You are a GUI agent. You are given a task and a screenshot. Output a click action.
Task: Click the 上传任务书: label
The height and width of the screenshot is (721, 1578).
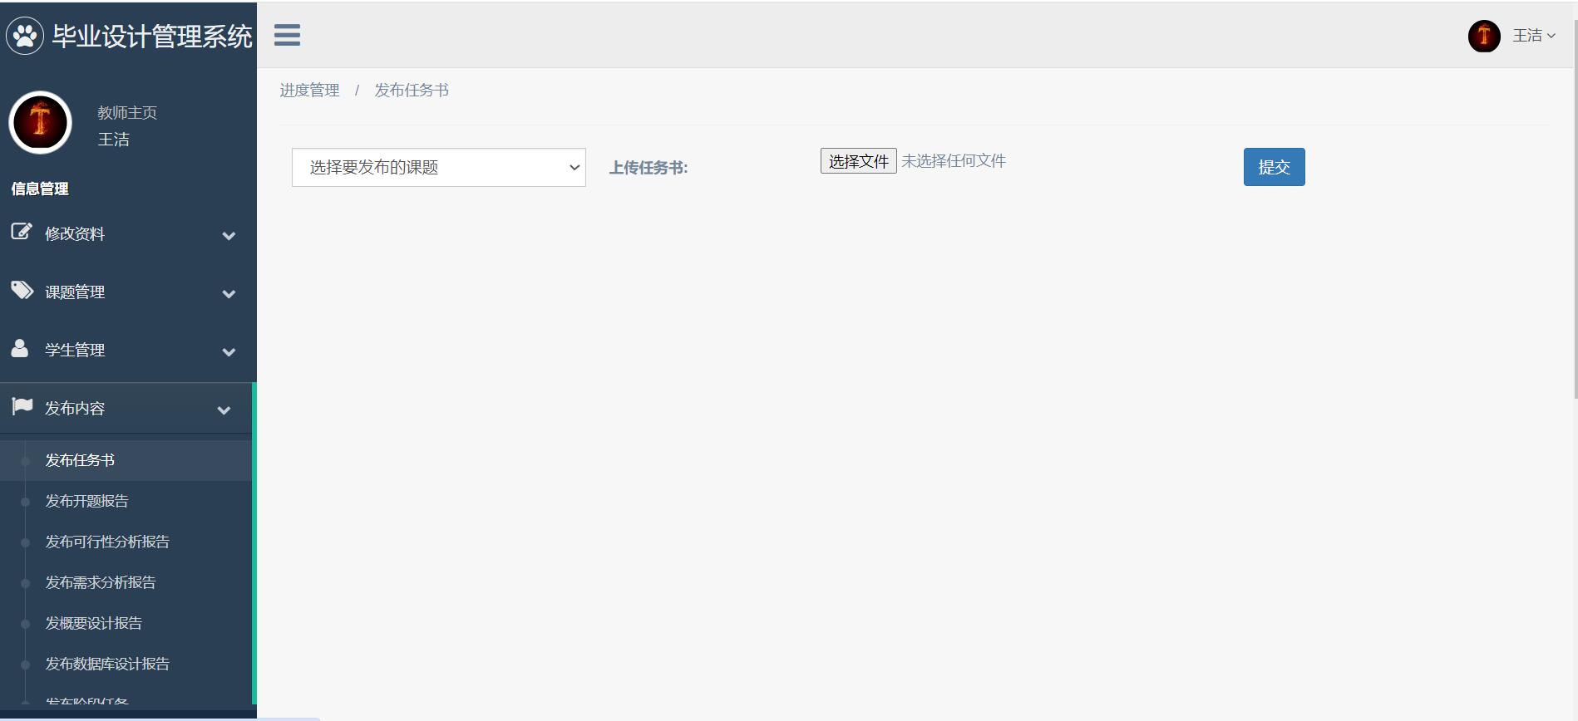[648, 168]
